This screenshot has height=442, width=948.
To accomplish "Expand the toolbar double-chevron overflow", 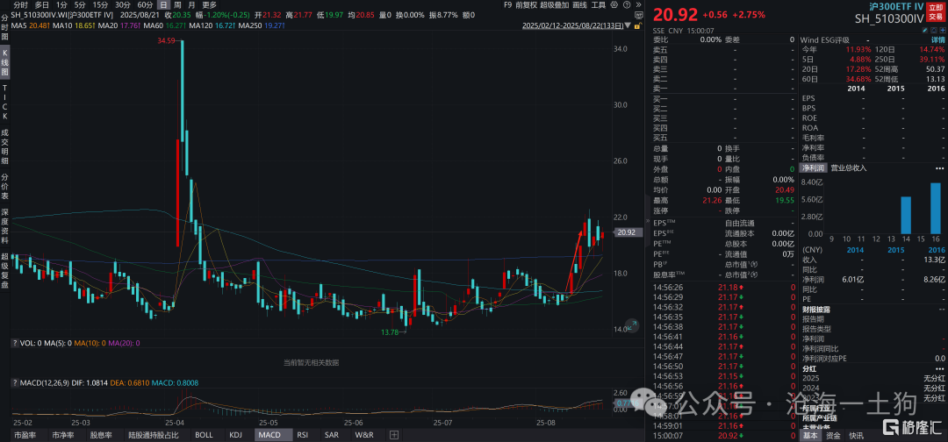I will coord(638,5).
